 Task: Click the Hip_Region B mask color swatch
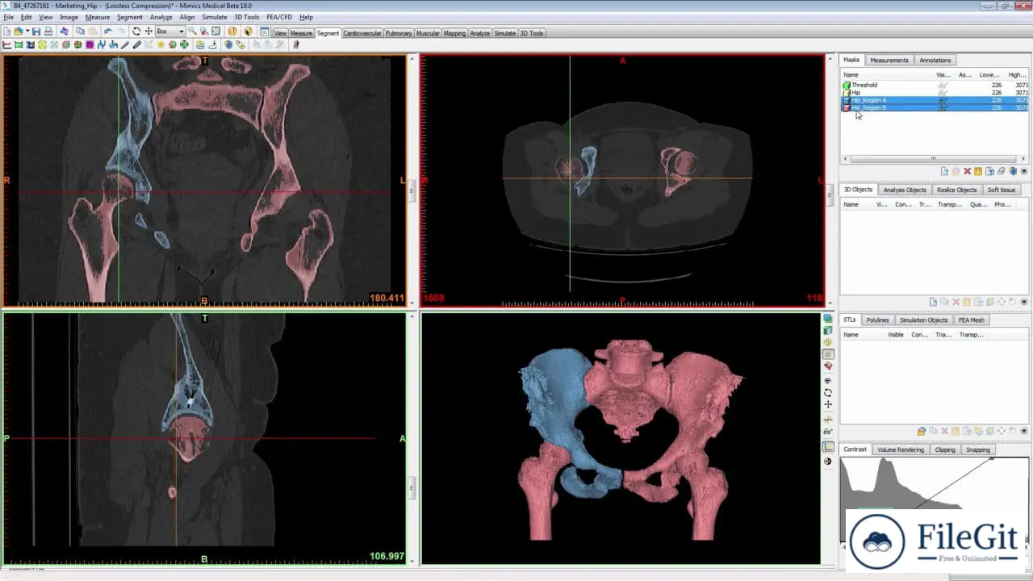(847, 107)
